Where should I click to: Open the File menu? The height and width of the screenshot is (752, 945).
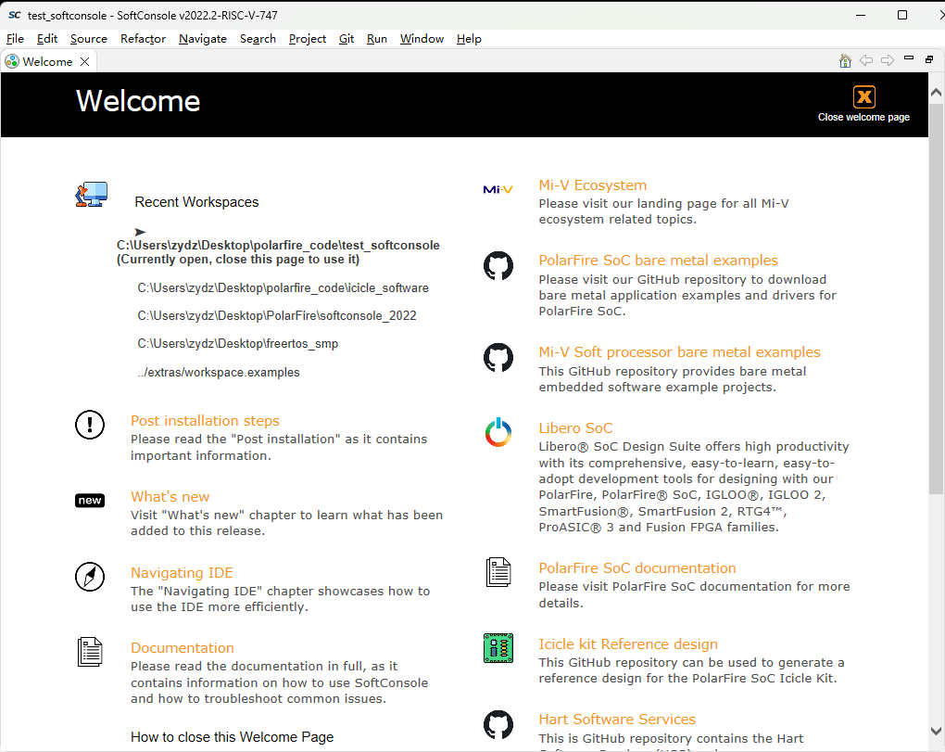(15, 39)
